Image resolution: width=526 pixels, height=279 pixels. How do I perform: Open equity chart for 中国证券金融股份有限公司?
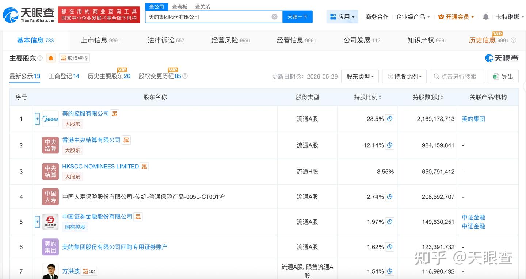pyautogui.click(x=138, y=217)
